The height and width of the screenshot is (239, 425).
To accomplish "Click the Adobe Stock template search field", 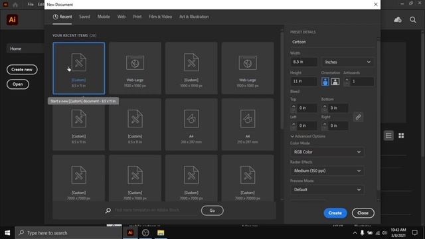I will pos(156,210).
